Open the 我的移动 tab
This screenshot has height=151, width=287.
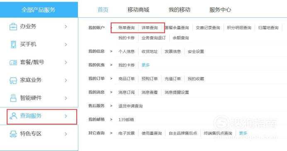click(179, 9)
